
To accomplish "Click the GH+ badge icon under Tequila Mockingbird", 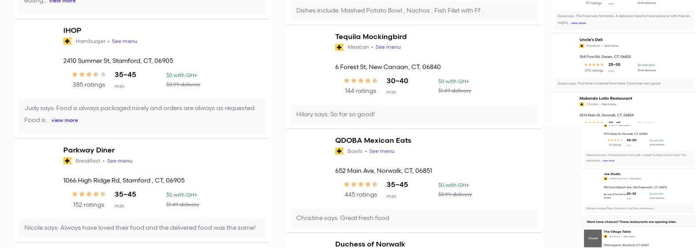I will pyautogui.click(x=340, y=47).
